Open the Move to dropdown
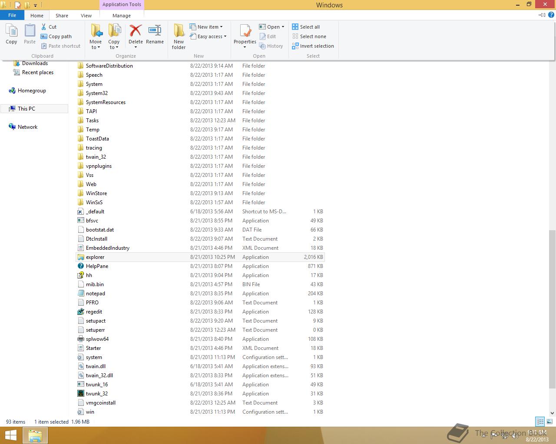Image resolution: width=556 pixels, height=444 pixels. click(96, 36)
